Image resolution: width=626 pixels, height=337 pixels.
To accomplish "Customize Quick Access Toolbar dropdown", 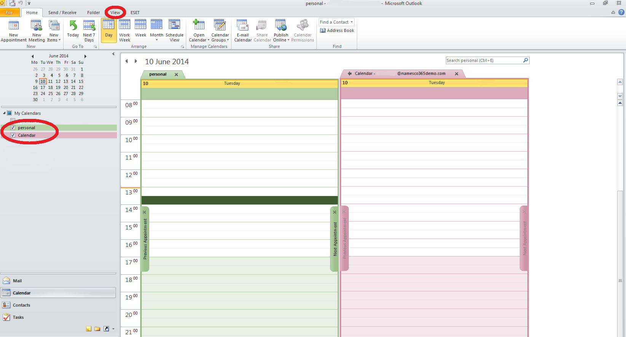I will pyautogui.click(x=29, y=3).
